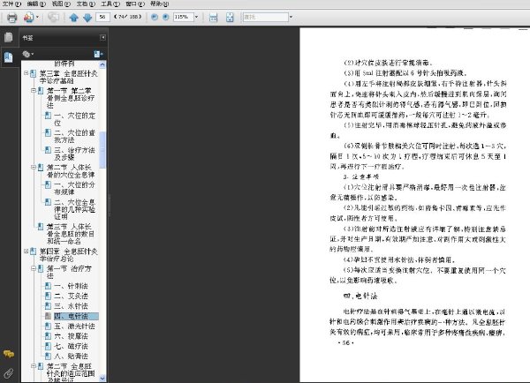Open dropdown arrow beside Create PDF icon
The width and height of the screenshot is (530, 383).
click(x=37, y=17)
